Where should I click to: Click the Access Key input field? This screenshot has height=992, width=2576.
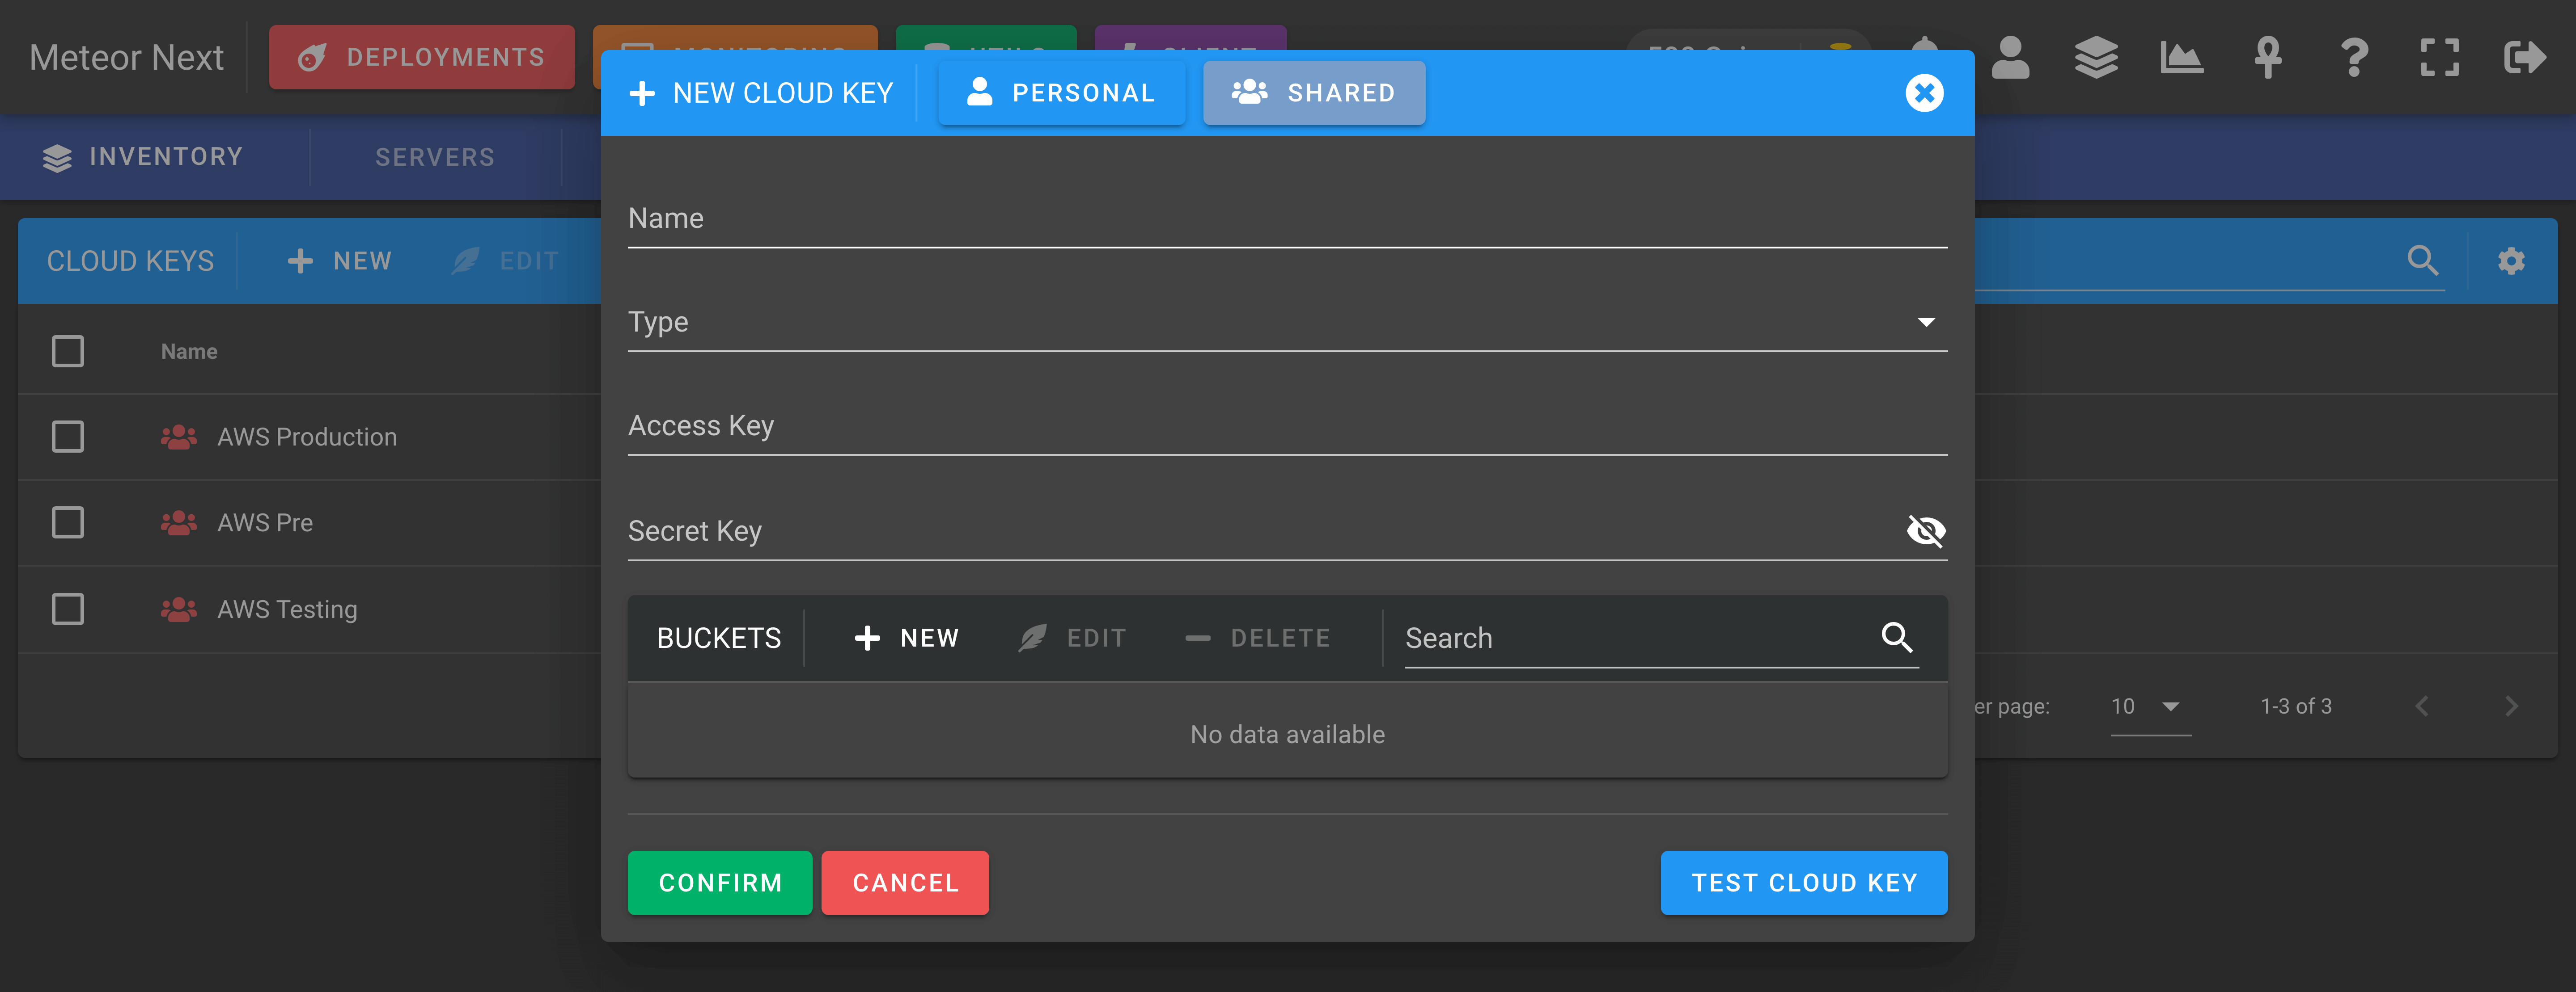[x=1287, y=427]
